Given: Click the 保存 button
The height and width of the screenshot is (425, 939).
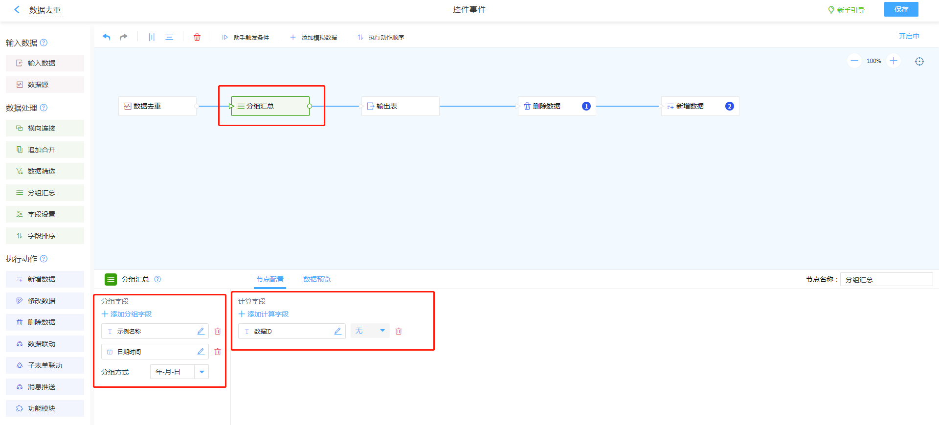Looking at the screenshot, I should pyautogui.click(x=901, y=10).
